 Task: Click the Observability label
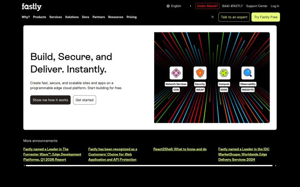(248, 84)
